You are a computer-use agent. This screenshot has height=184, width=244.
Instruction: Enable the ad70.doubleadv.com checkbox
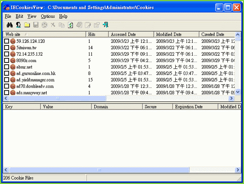(x=7, y=86)
